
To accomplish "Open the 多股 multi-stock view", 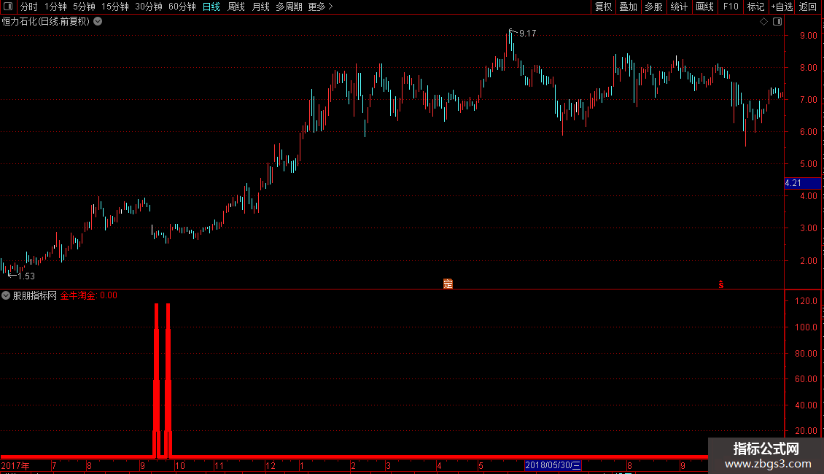I will 654,7.
